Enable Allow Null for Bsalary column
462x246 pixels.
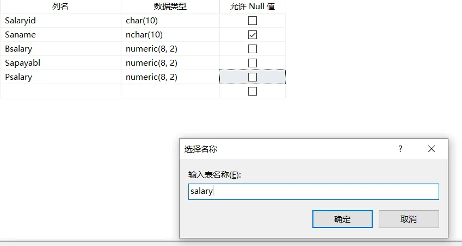252,49
